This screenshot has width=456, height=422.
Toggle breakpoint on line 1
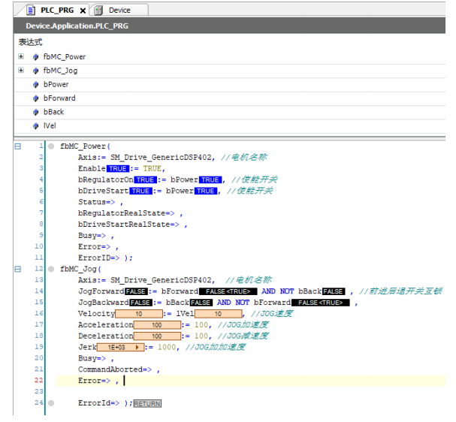[x=51, y=146]
